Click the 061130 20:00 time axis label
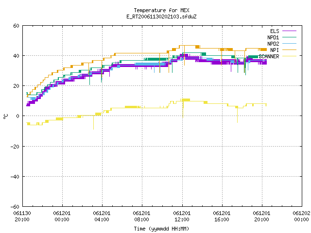Screen dimensions: 311x233 point(22,216)
